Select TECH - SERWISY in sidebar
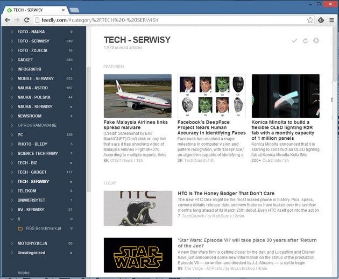Screen dimensions: 339x279 coord(33,182)
